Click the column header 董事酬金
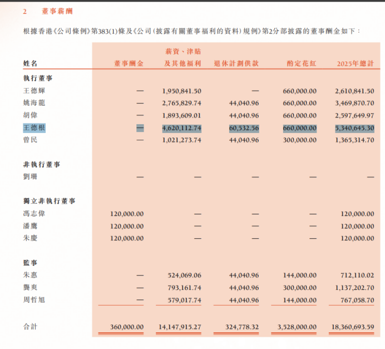This screenshot has height=349, width=385. (129, 63)
